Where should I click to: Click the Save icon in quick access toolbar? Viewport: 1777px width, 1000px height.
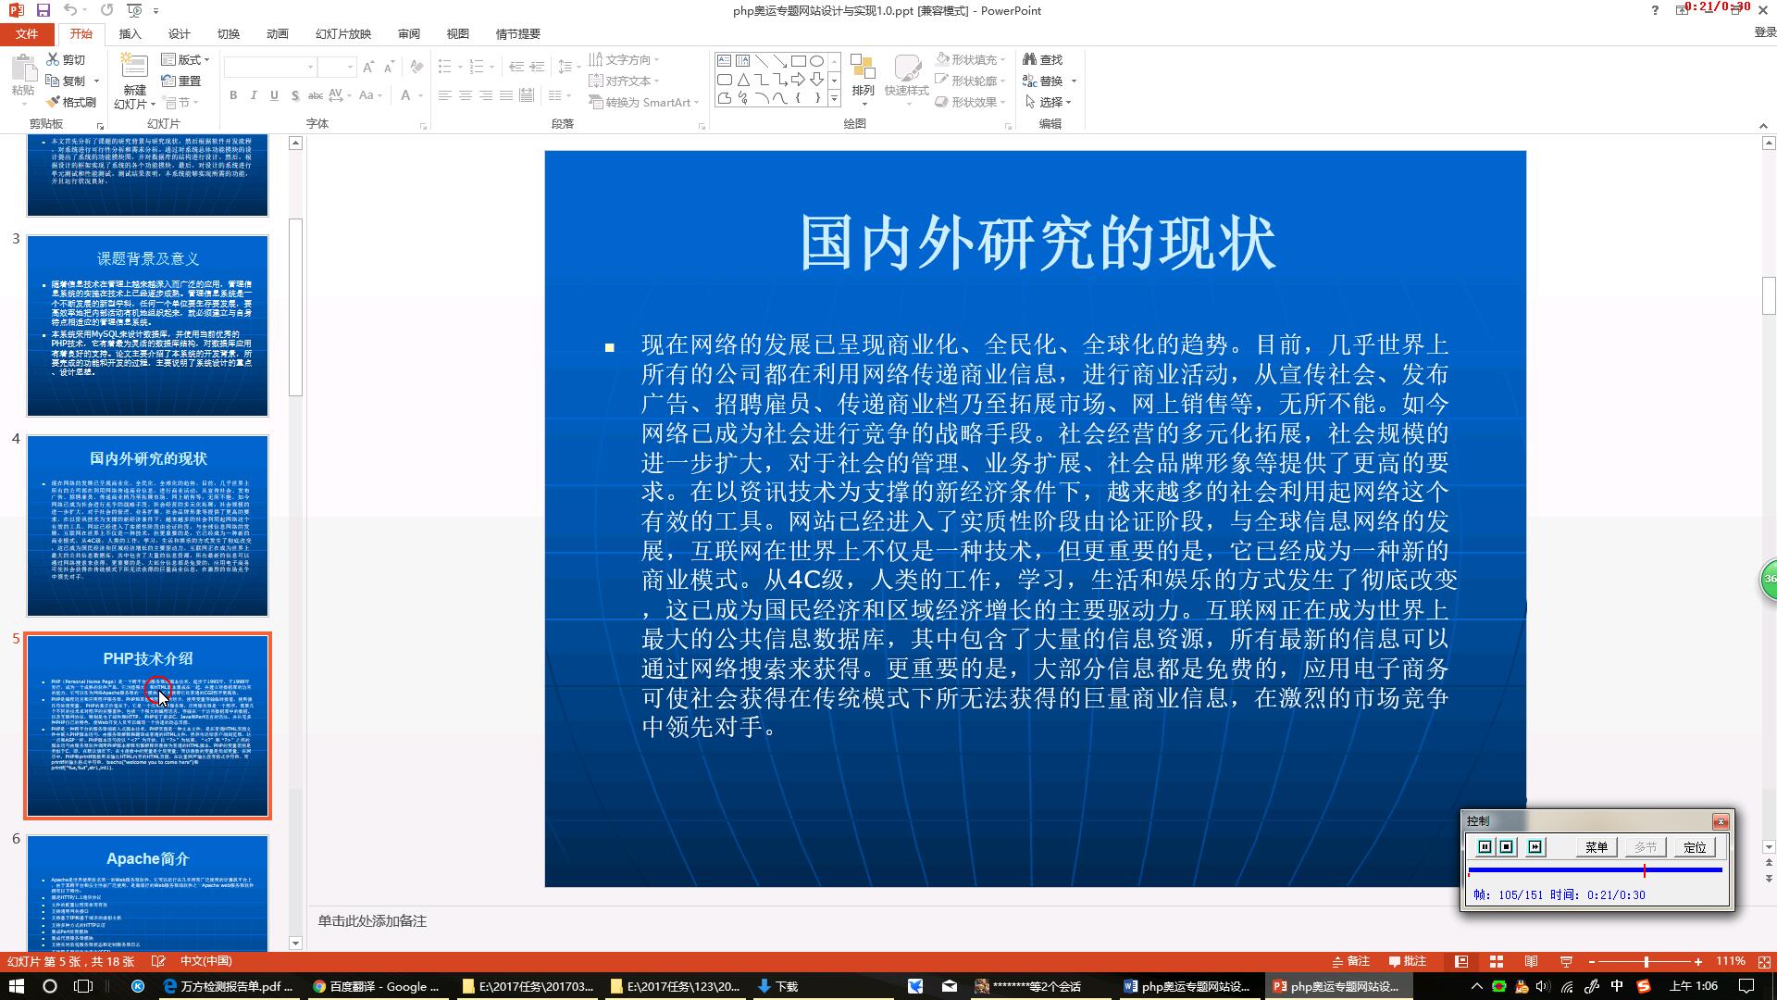43,10
